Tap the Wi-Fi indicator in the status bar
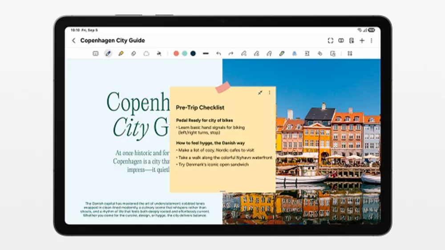Viewport: 445px width, 250px height. click(x=360, y=30)
